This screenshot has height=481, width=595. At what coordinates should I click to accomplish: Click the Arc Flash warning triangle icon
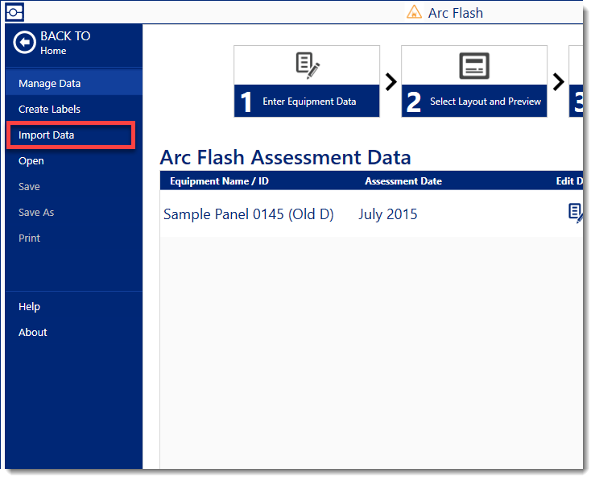[x=414, y=12]
